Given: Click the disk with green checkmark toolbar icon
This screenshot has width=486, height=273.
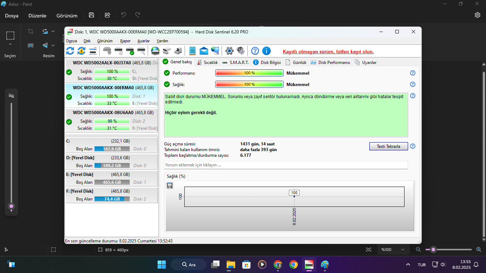Looking at the screenshot, I should (130, 51).
